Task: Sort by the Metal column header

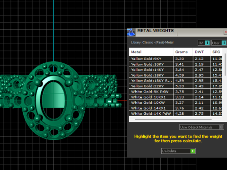Action: [151, 52]
